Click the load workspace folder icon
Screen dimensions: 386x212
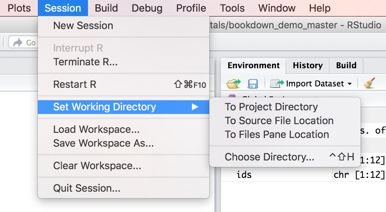(x=233, y=83)
